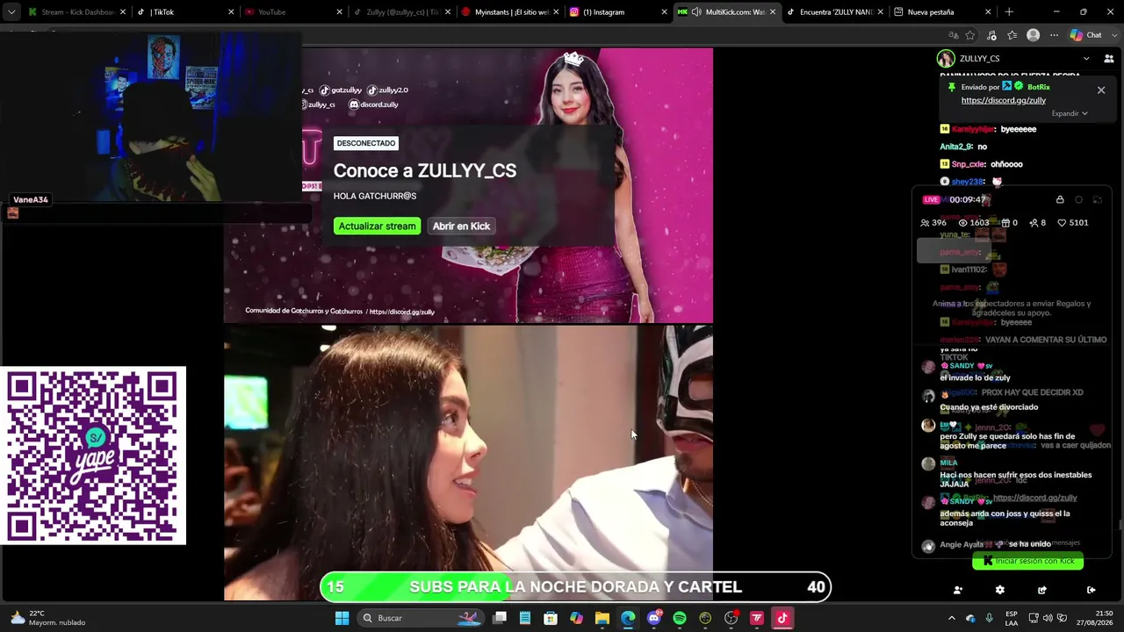The image size is (1124, 632).
Task: Open Task View on the taskbar
Action: 500,618
